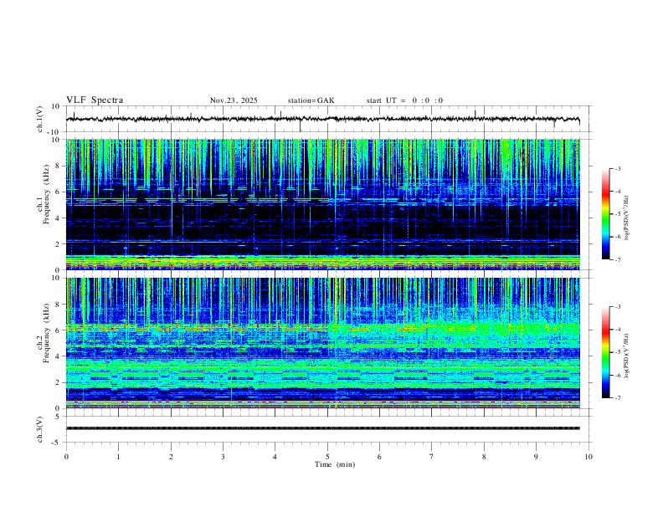Viewport: 663px width, 512px height.
Task: Click the time axis tick label "1"
Action: [x=118, y=457]
